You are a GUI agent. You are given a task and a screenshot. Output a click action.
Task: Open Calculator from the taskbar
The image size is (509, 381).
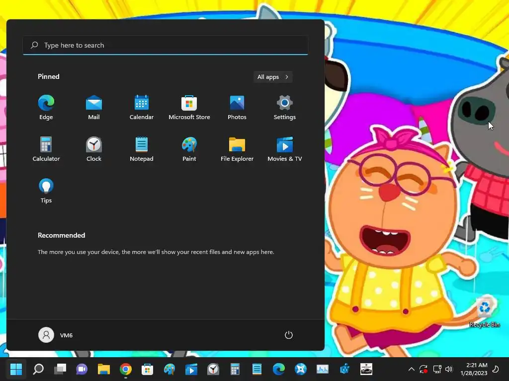click(235, 369)
